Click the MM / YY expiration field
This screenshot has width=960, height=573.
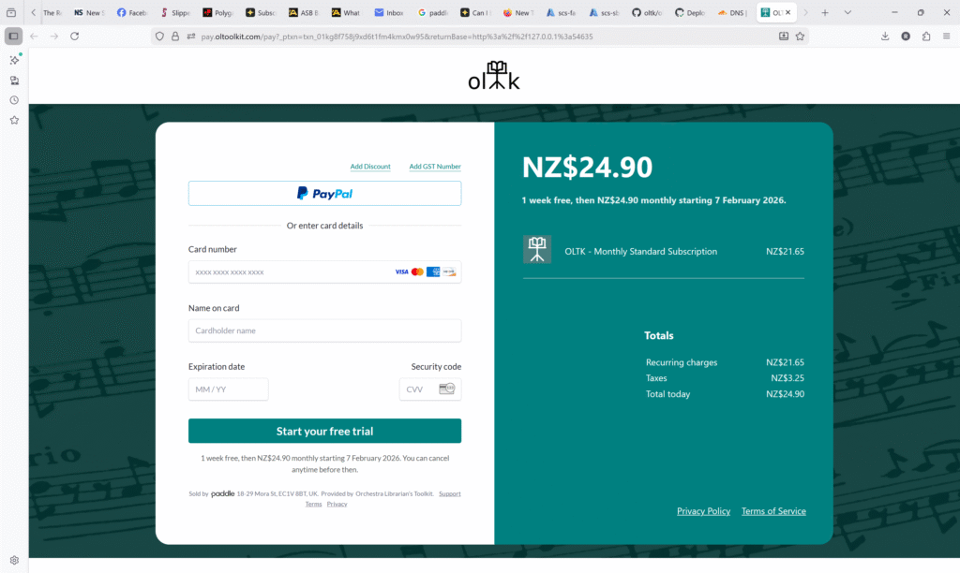coord(228,389)
